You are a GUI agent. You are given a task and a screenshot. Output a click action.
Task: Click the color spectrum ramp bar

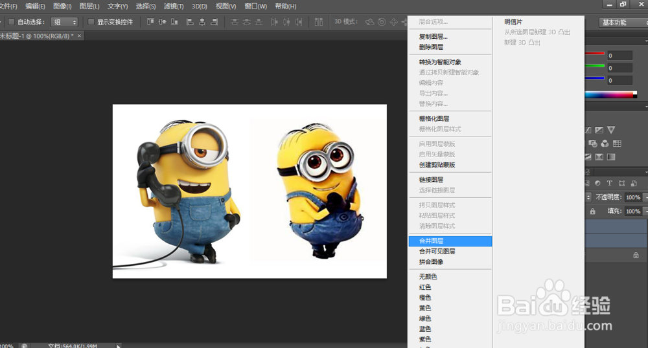point(611,95)
